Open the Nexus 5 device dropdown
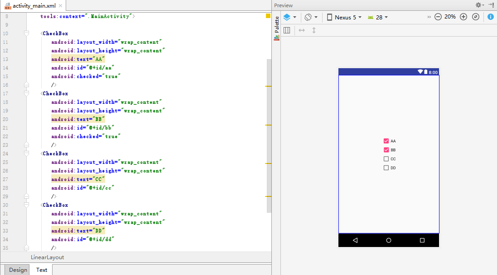This screenshot has width=497, height=275. point(344,17)
